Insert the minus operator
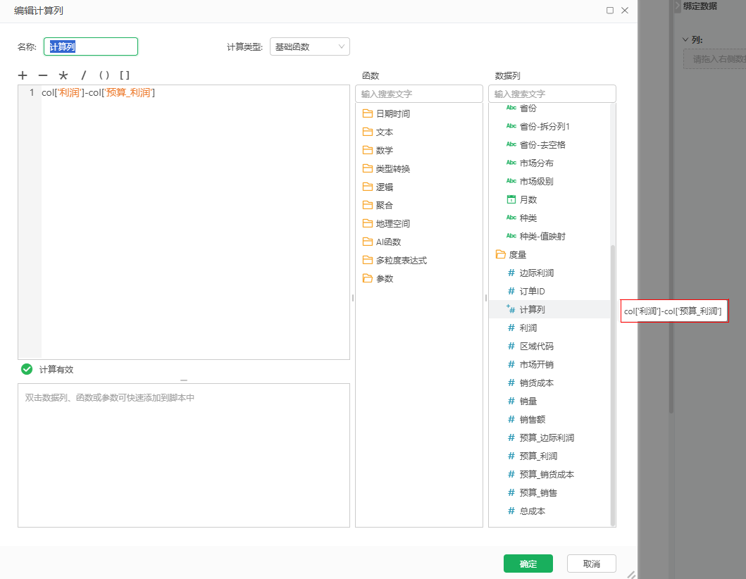Image resolution: width=746 pixels, height=579 pixels. pyautogui.click(x=43, y=75)
